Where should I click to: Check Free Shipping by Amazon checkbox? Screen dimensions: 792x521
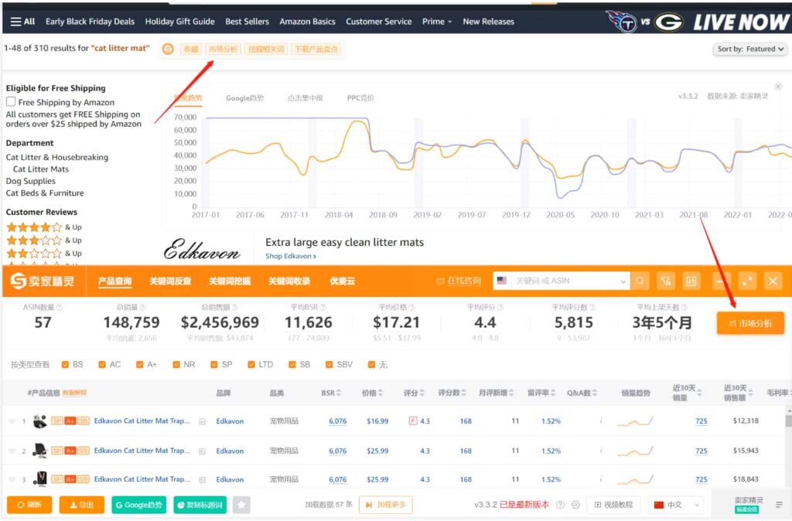coord(11,102)
